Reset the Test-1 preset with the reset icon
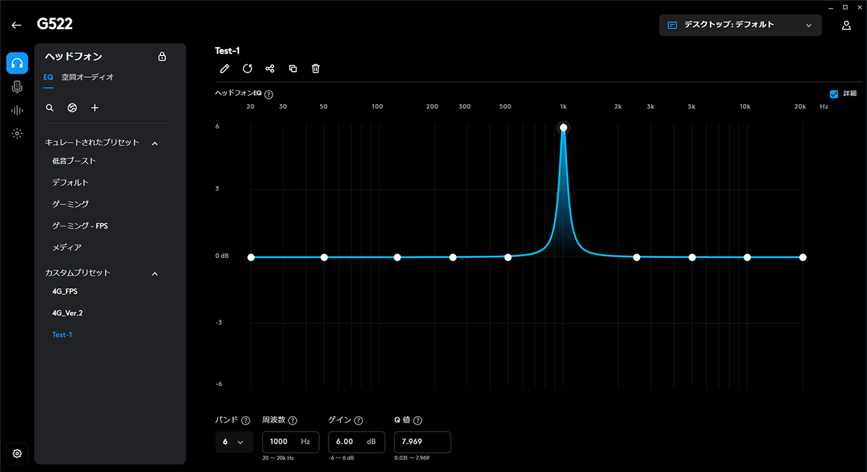 pos(247,68)
